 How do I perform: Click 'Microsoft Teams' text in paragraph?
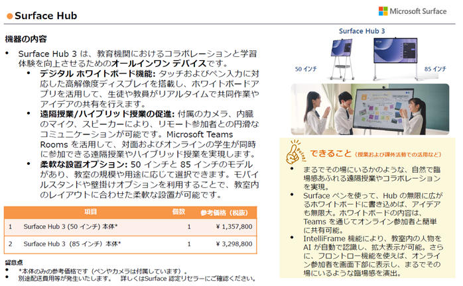pos(200,134)
